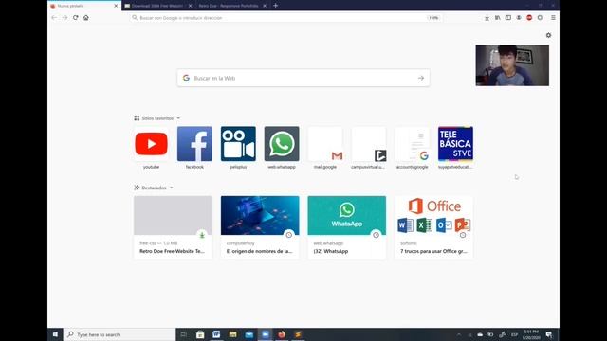The width and height of the screenshot is (607, 341).
Task: Open the taskbar clock and date
Action: click(531, 334)
